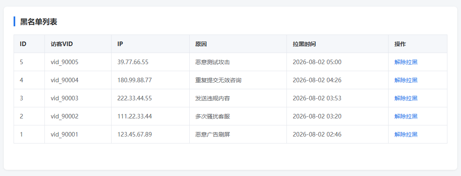Click the reason 发送违规内容
The width and height of the screenshot is (461, 176).
coord(212,98)
